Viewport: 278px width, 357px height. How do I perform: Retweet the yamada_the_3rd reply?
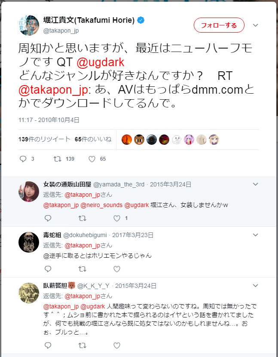pyautogui.click(x=82, y=218)
